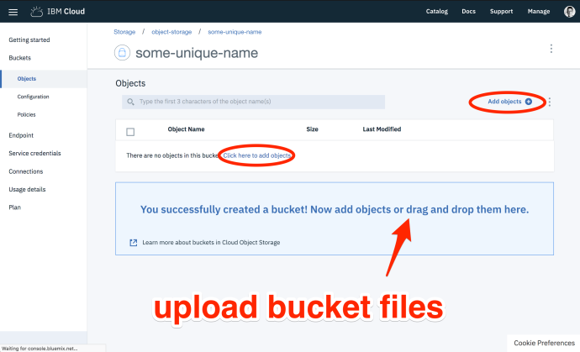
Task: Select Configuration in the sidebar
Action: coord(33,97)
